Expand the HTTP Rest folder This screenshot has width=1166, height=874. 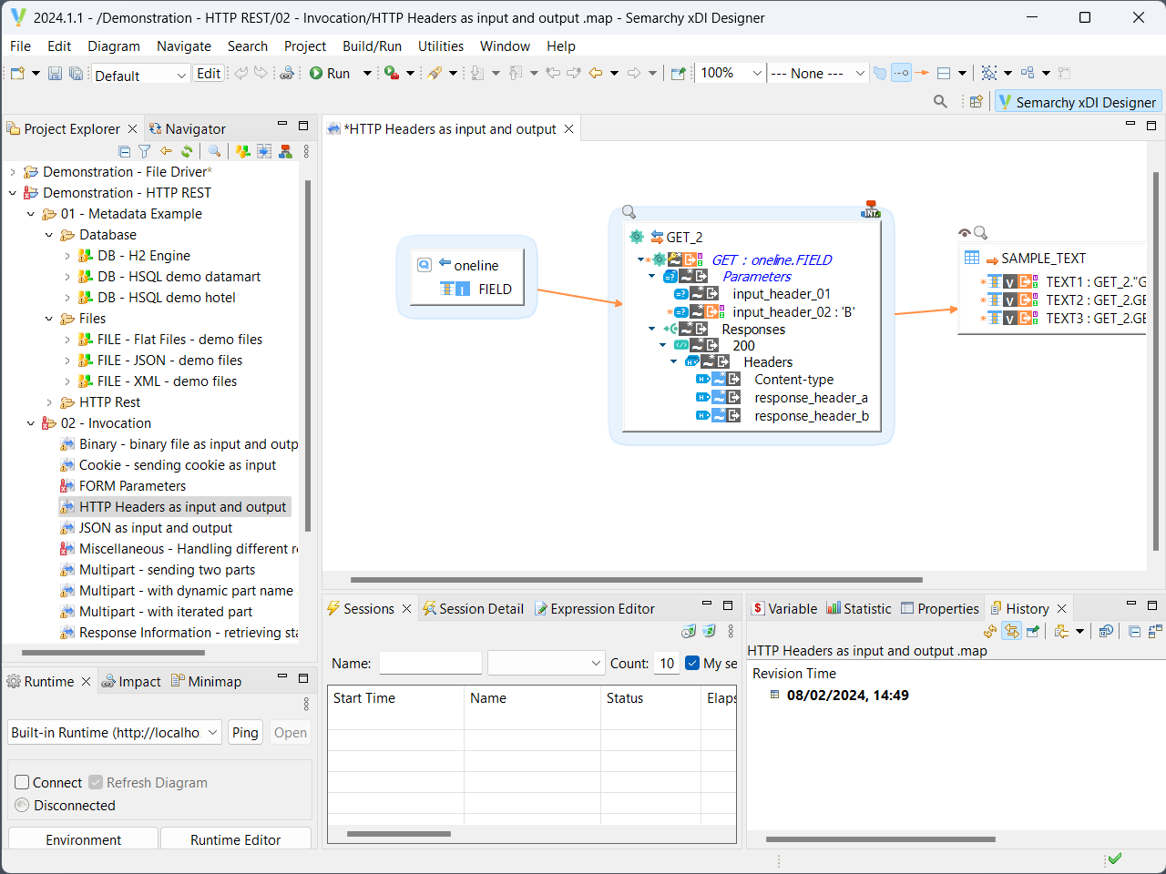48,401
